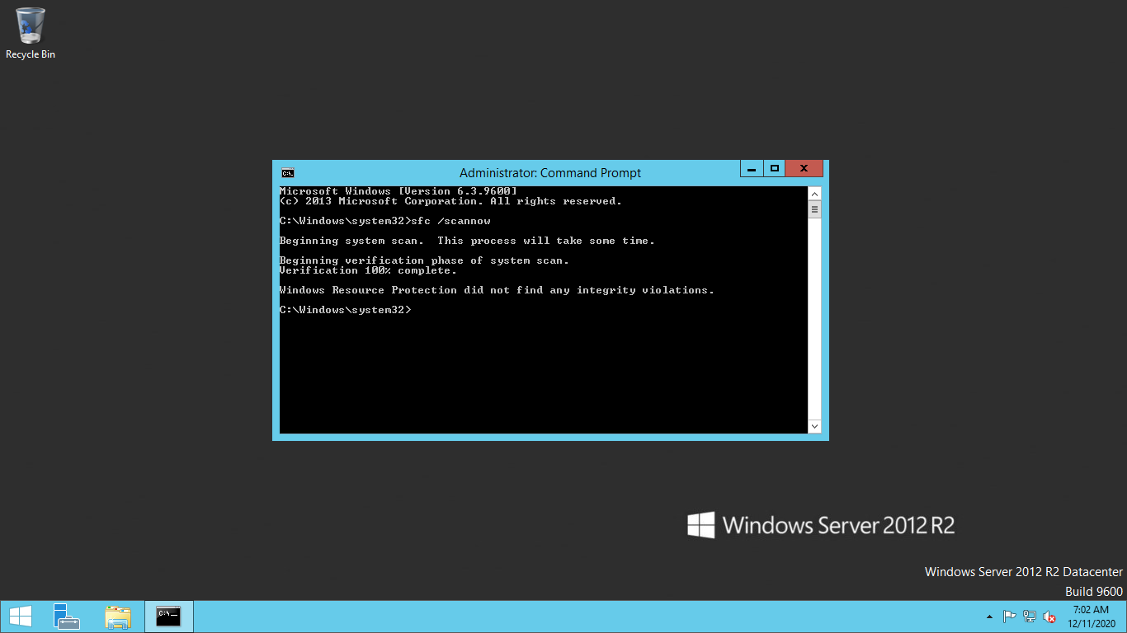Maximize the Command Prompt window
The width and height of the screenshot is (1127, 633).
774,169
